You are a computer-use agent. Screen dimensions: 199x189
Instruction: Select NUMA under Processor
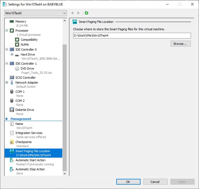point(25,45)
